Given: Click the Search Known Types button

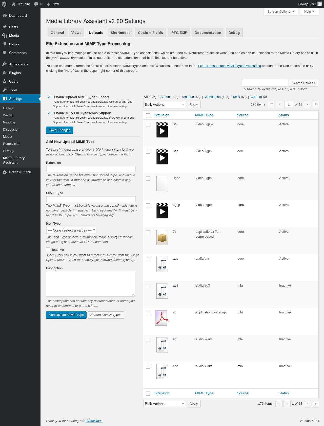Looking at the screenshot, I should point(106,315).
